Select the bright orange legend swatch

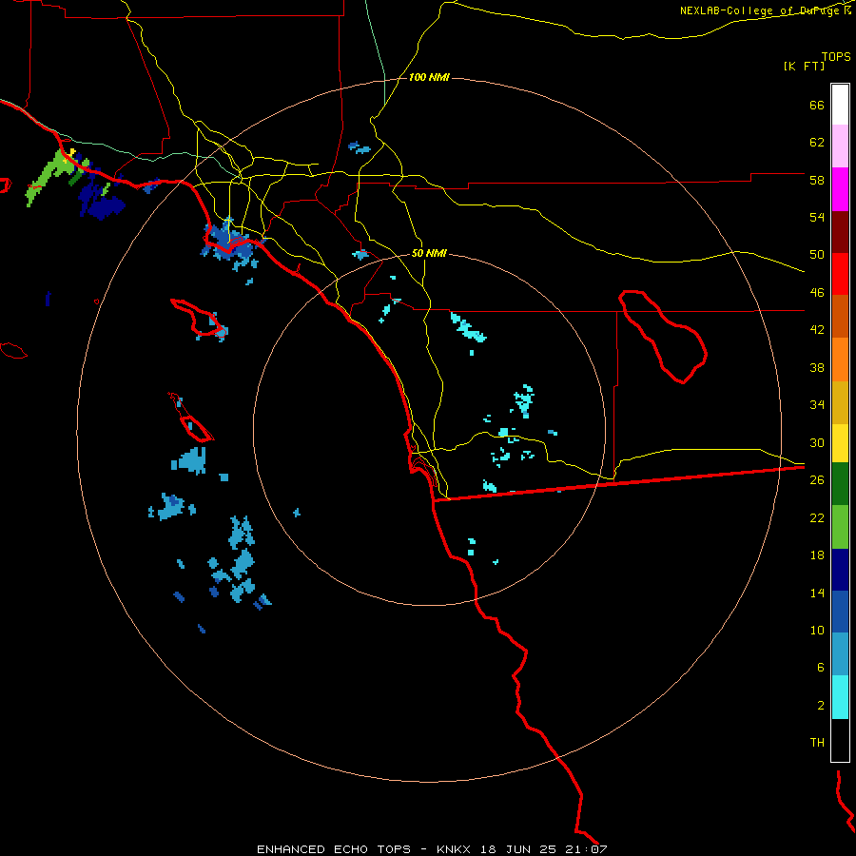pos(840,360)
